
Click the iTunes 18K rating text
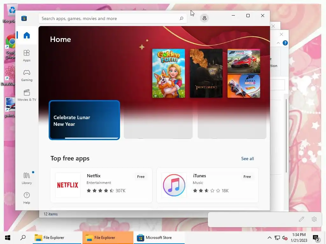tap(225, 191)
